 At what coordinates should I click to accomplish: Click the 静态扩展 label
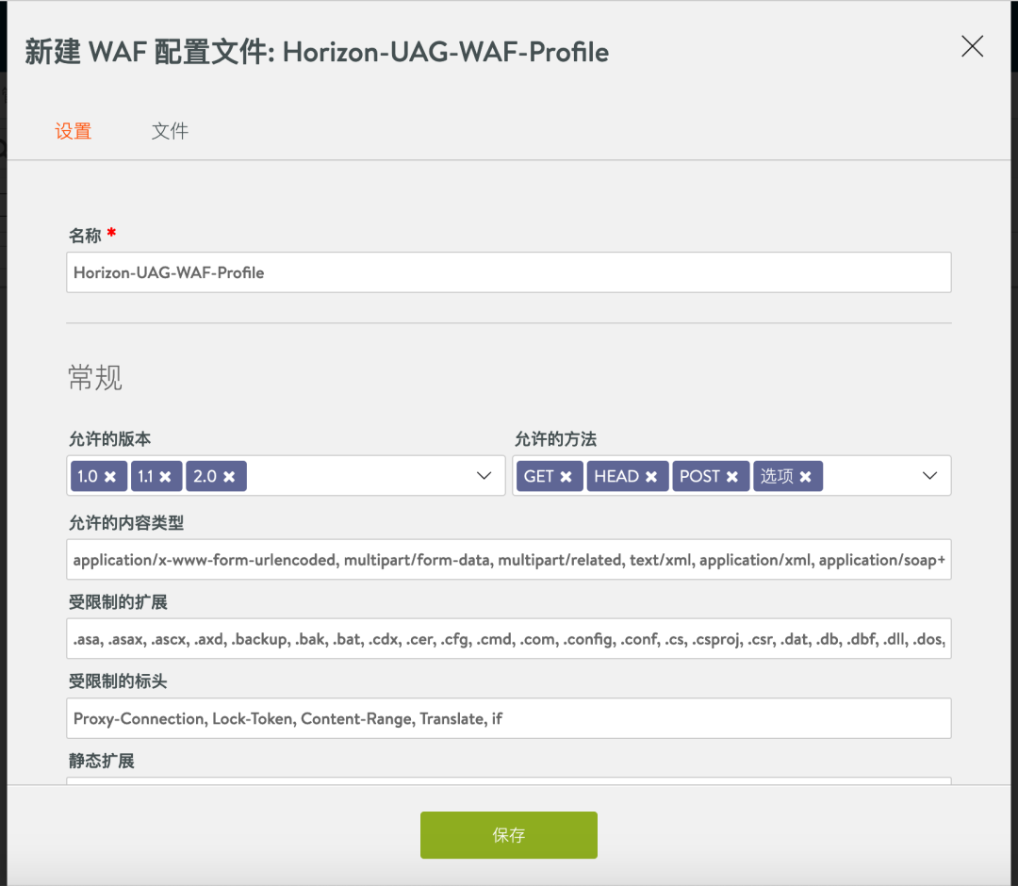point(101,761)
